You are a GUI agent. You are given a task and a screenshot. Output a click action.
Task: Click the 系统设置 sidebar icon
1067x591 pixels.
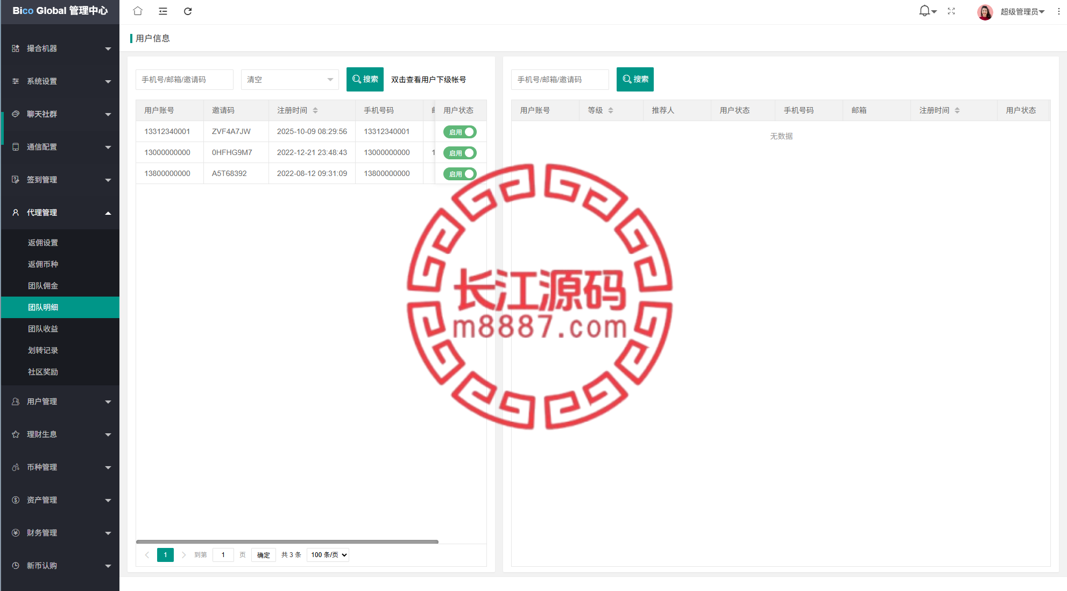[x=16, y=81]
